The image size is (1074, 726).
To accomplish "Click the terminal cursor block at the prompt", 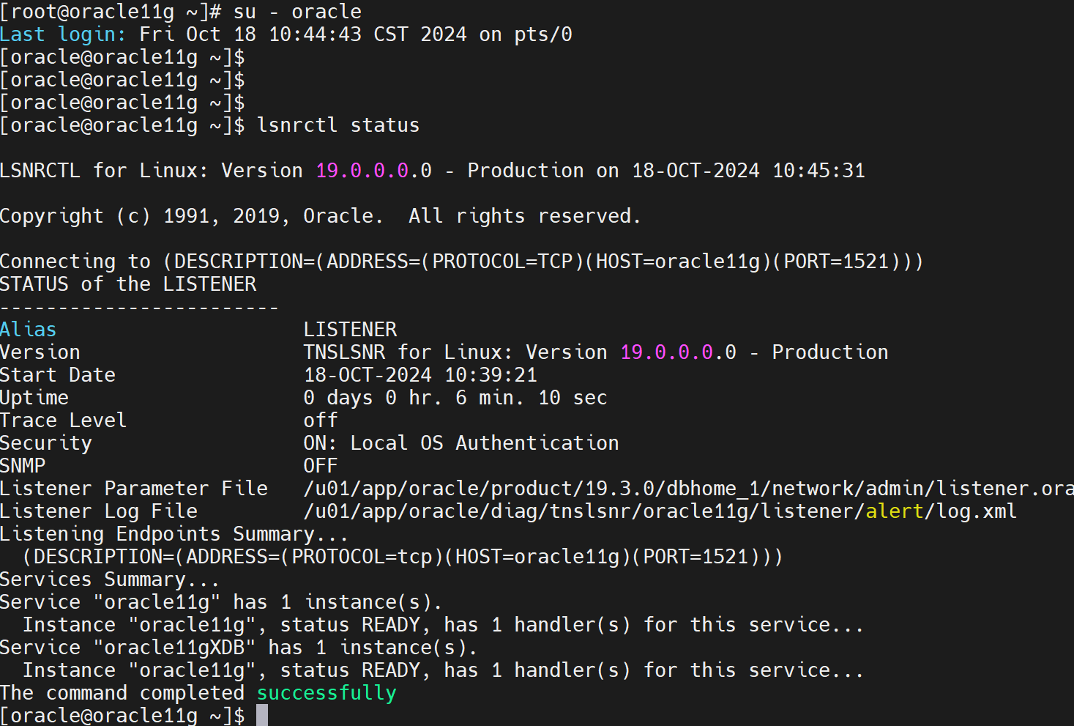I will pyautogui.click(x=262, y=715).
